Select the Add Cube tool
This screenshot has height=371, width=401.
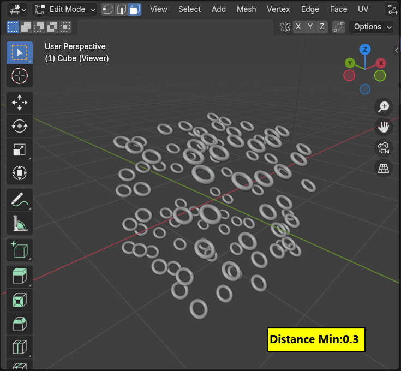point(20,250)
